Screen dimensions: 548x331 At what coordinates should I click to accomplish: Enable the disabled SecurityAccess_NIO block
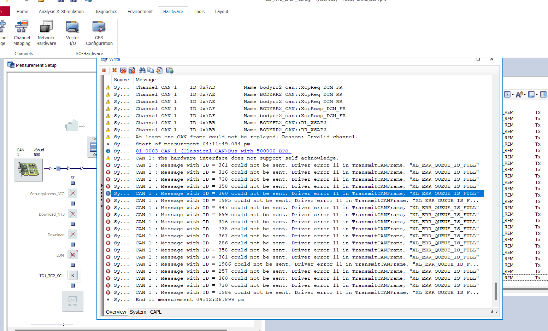pyautogui.click(x=73, y=193)
